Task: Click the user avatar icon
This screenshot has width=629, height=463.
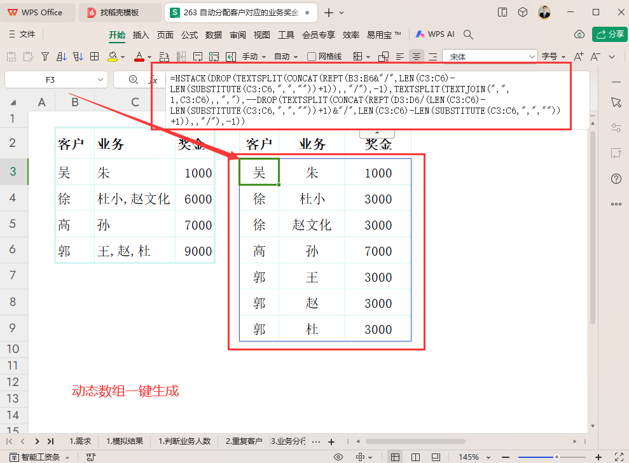Action: [x=544, y=13]
